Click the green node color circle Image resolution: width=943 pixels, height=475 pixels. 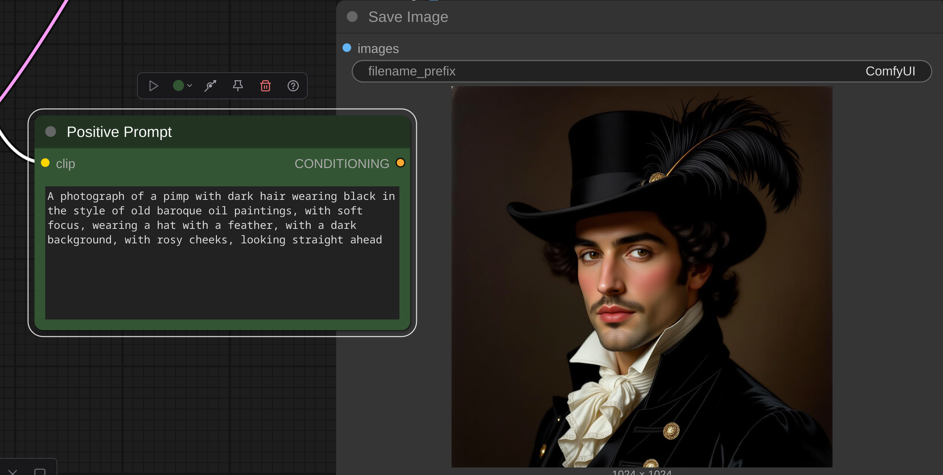(178, 86)
